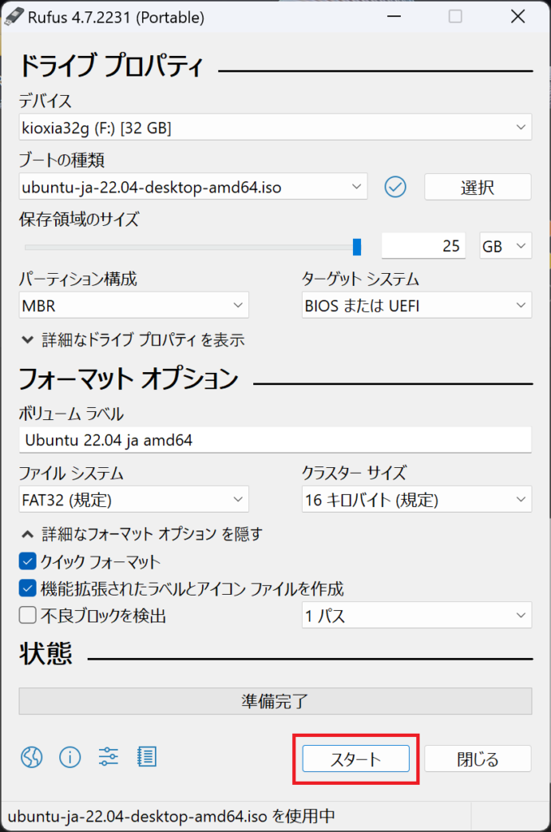
Task: Click the persistence size field showing 25
Action: (424, 245)
